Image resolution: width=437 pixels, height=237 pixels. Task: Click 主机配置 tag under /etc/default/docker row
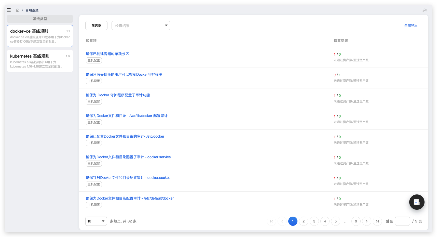click(94, 205)
